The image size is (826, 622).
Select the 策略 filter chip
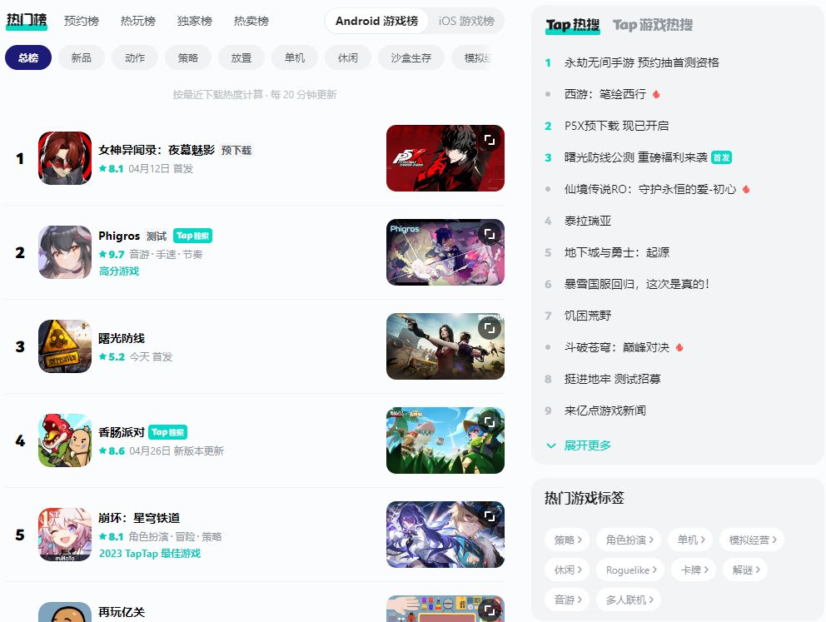188,58
